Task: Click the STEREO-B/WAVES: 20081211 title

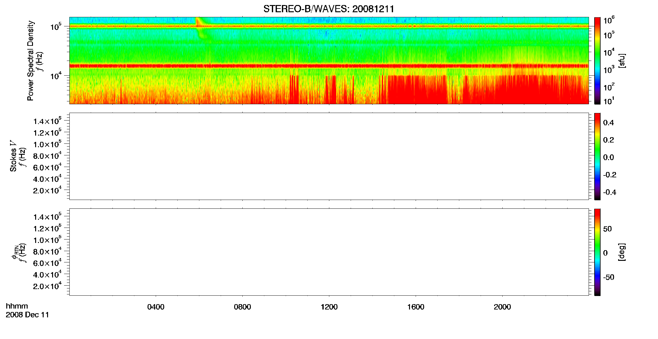Action: 329,9
